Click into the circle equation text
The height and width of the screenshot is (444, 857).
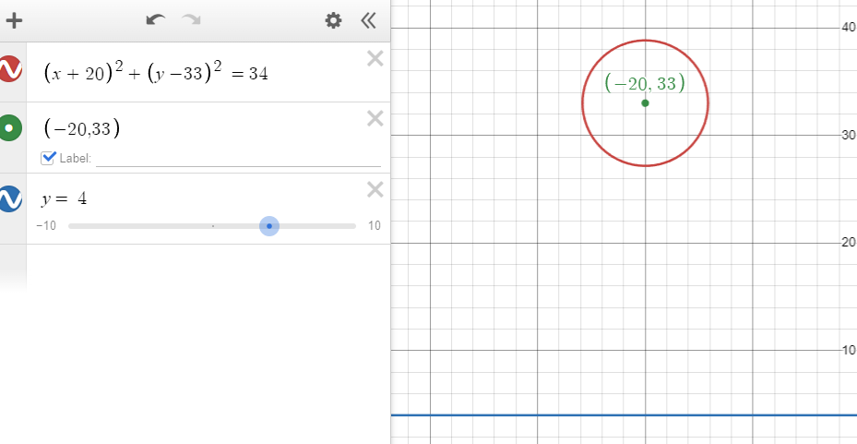click(157, 72)
